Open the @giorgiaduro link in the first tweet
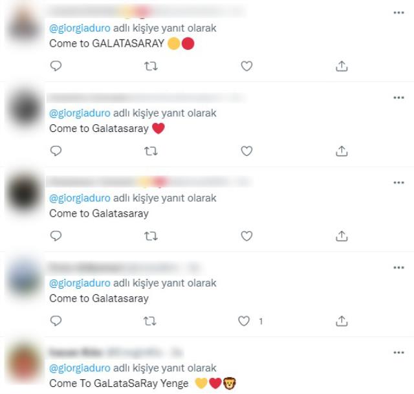The width and height of the screenshot is (414, 394). coord(80,28)
